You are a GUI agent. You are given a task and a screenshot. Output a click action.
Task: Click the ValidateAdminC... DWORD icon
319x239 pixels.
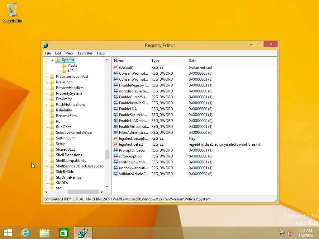[116, 174]
